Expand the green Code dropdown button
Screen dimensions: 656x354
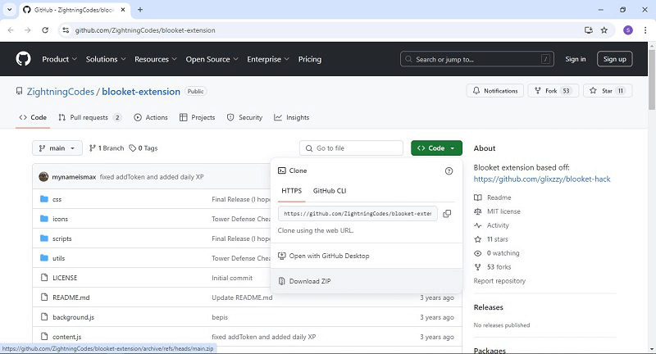click(x=436, y=148)
